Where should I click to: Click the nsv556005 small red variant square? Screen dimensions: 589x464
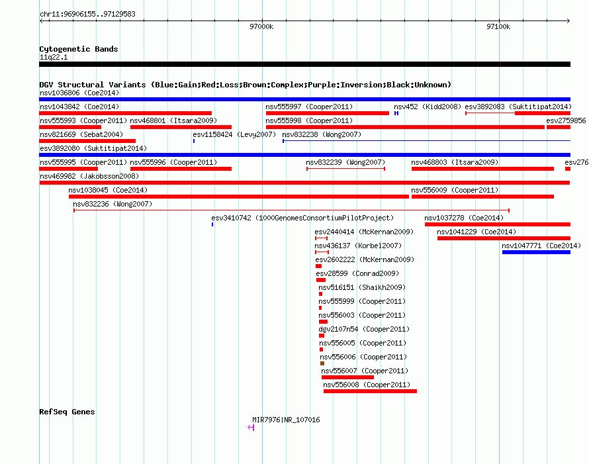tap(321, 349)
